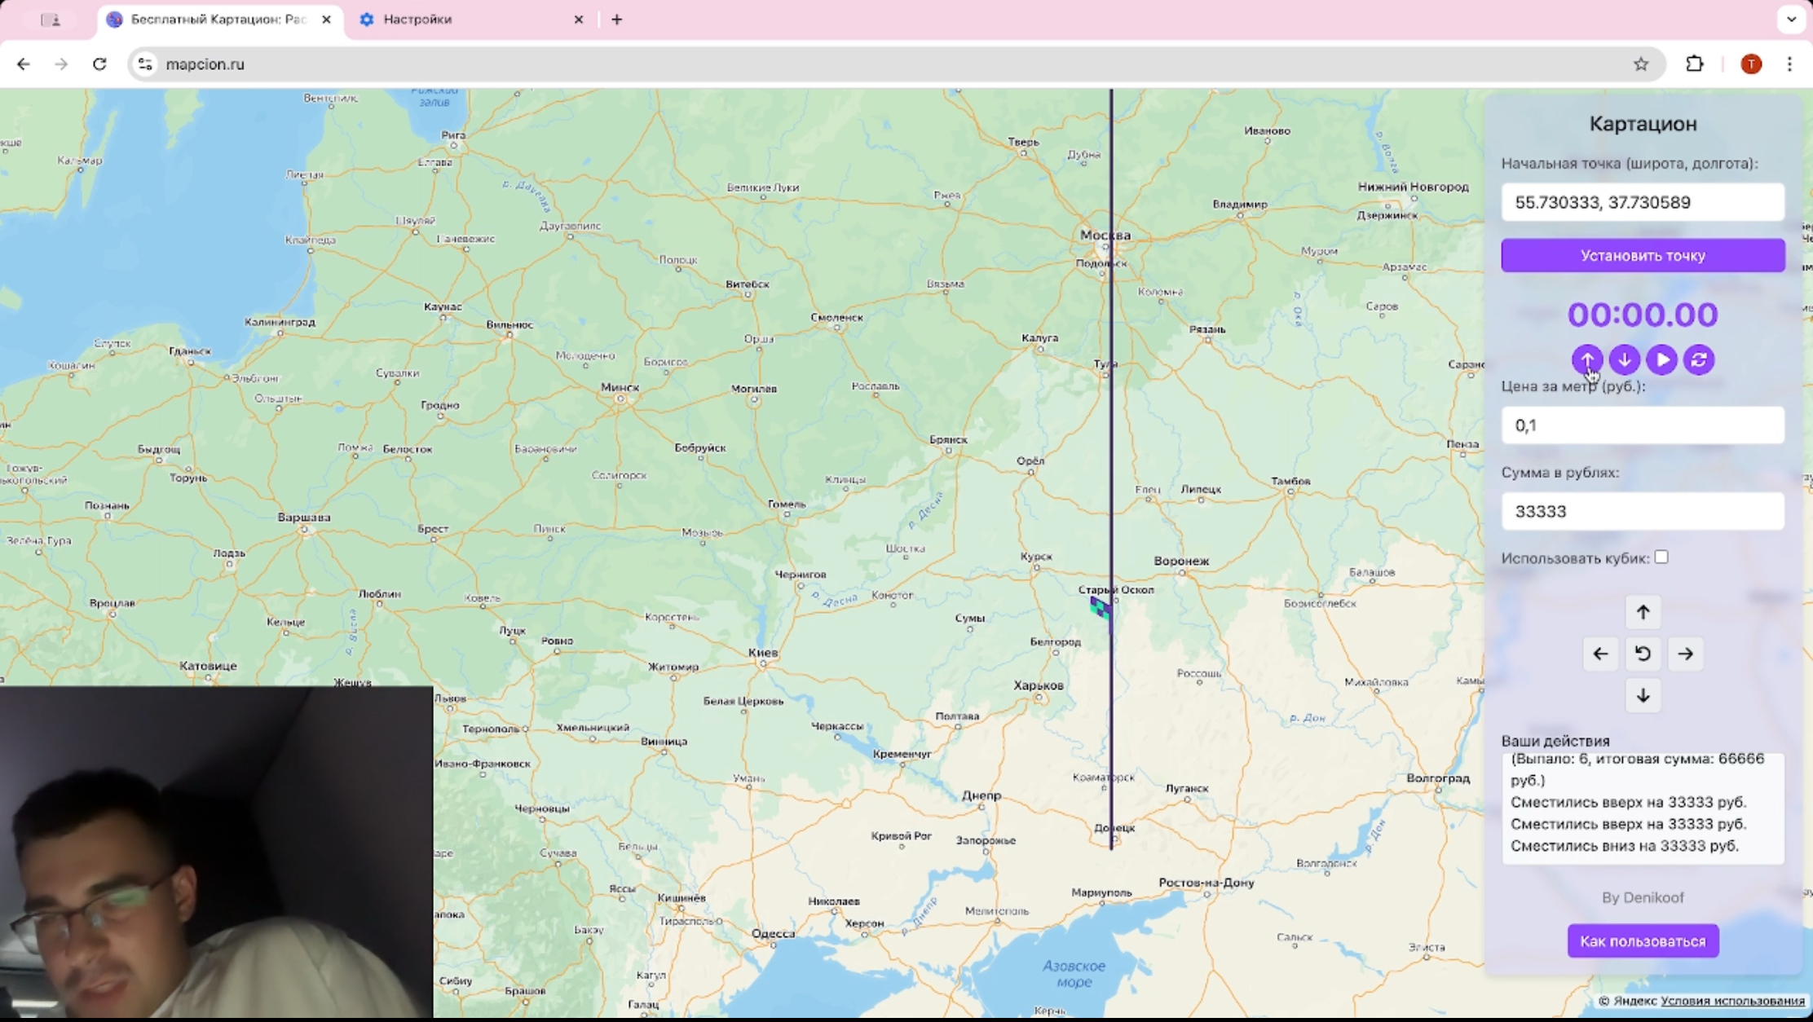Viewport: 1813px width, 1022px height.
Task: Open a new browser tab
Action: point(617,20)
